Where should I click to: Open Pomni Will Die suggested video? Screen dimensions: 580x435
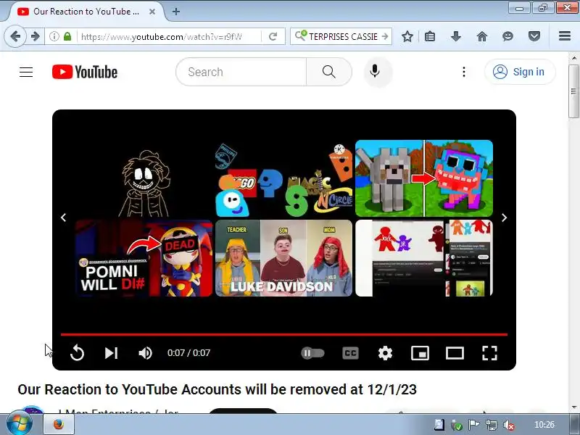144,258
